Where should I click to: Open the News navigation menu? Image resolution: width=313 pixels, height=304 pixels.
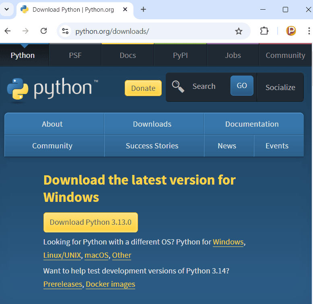click(x=229, y=146)
